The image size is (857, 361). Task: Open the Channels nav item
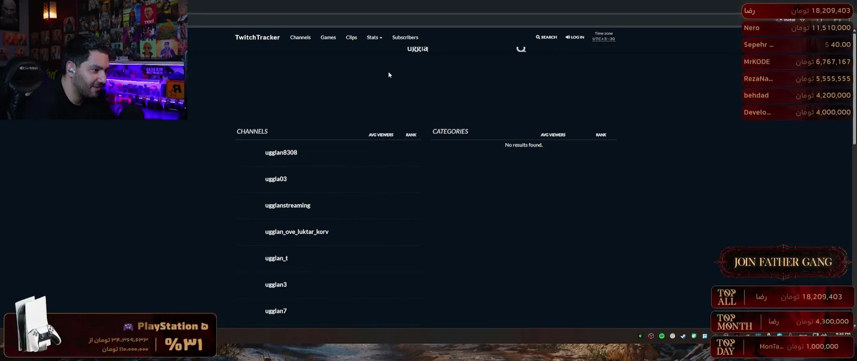pyautogui.click(x=300, y=38)
